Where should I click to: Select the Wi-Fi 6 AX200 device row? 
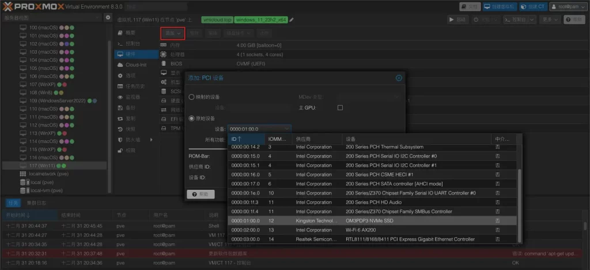[x=373, y=230]
